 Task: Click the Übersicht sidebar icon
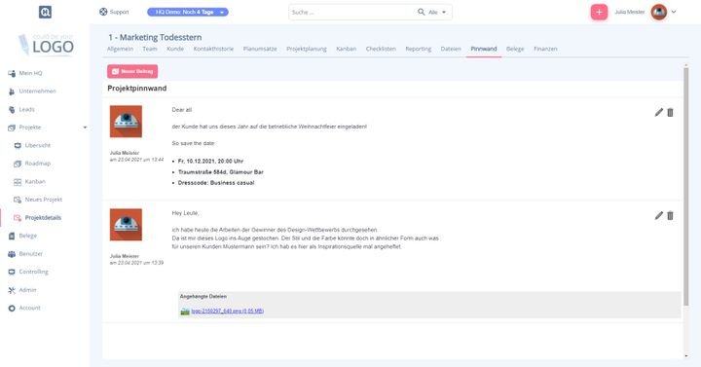18,145
